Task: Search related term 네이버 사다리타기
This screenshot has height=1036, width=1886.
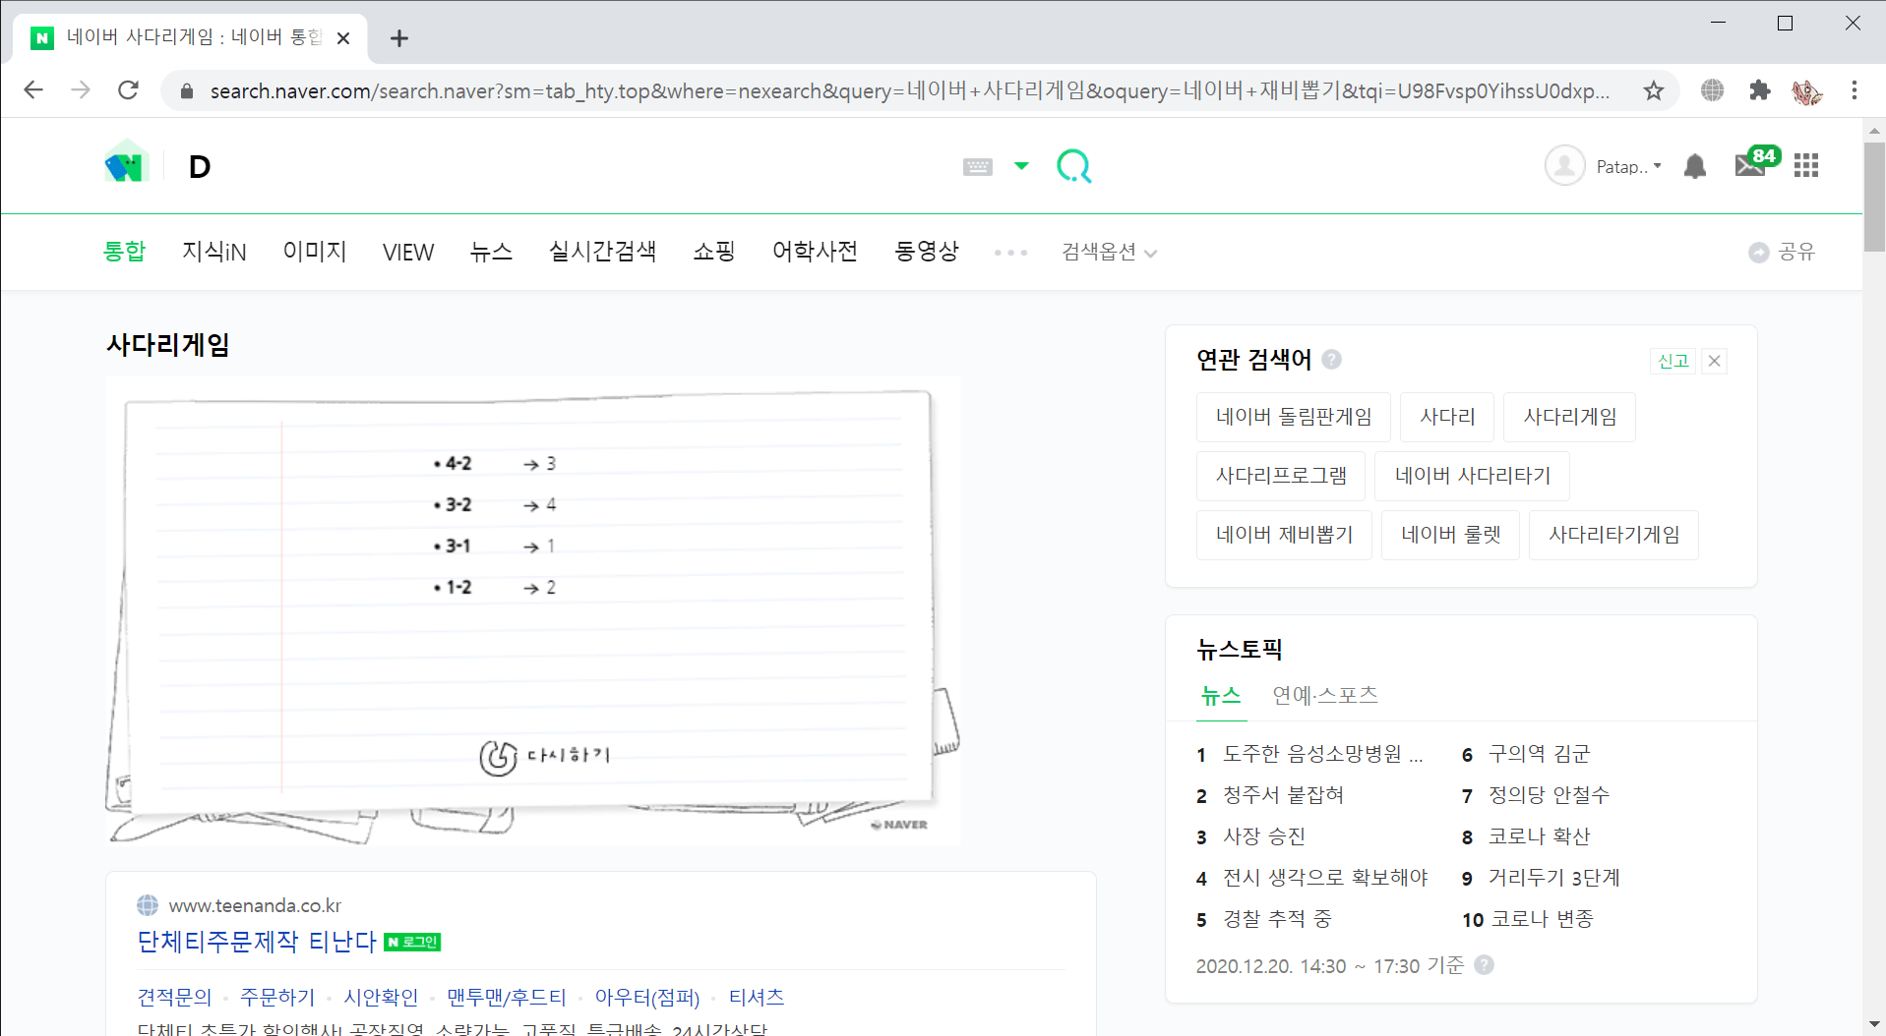Action: point(1473,476)
